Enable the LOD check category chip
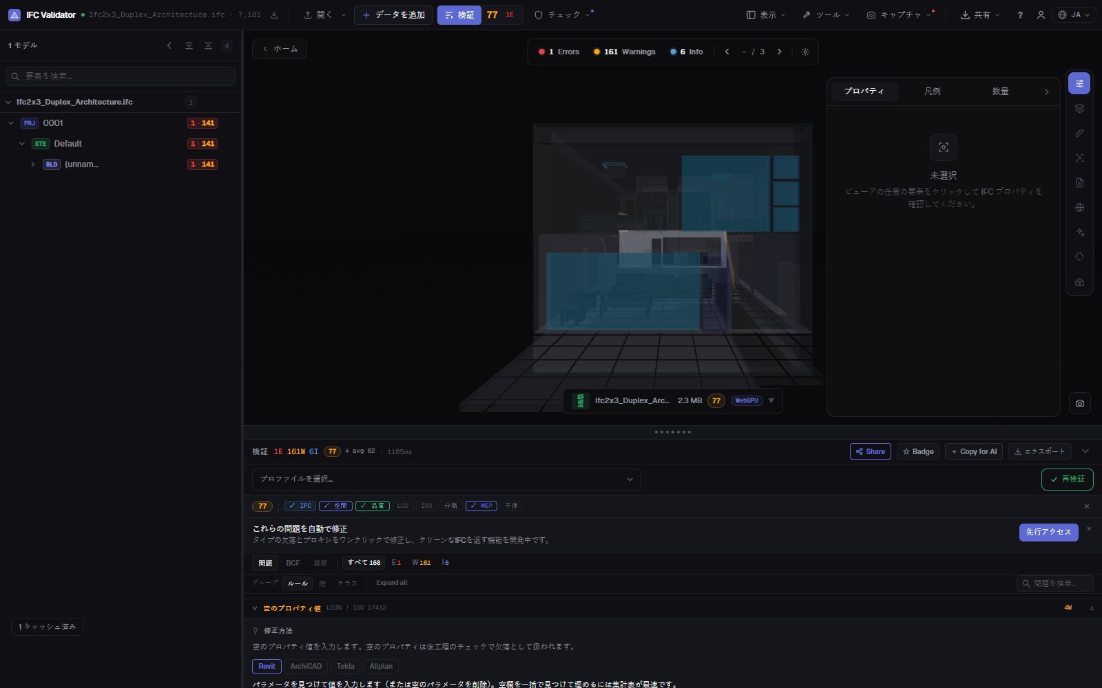The image size is (1102, 688). pyautogui.click(x=403, y=506)
